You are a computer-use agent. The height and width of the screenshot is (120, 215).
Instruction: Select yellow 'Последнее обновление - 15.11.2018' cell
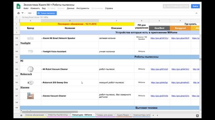77,24
